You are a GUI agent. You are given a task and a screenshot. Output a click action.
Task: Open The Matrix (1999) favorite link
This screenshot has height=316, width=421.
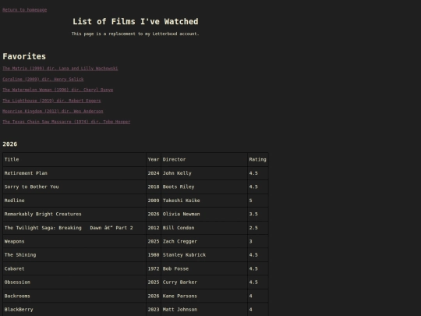coord(60,69)
